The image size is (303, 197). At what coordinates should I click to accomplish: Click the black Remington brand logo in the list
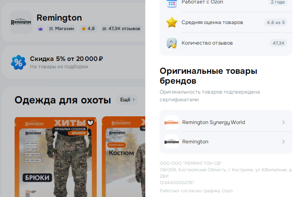coord(171,142)
